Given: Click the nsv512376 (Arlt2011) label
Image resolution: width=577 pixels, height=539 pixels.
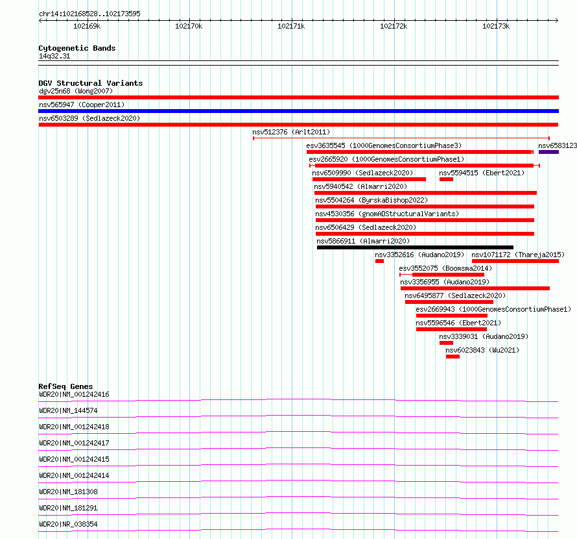Looking at the screenshot, I should pyautogui.click(x=291, y=132).
